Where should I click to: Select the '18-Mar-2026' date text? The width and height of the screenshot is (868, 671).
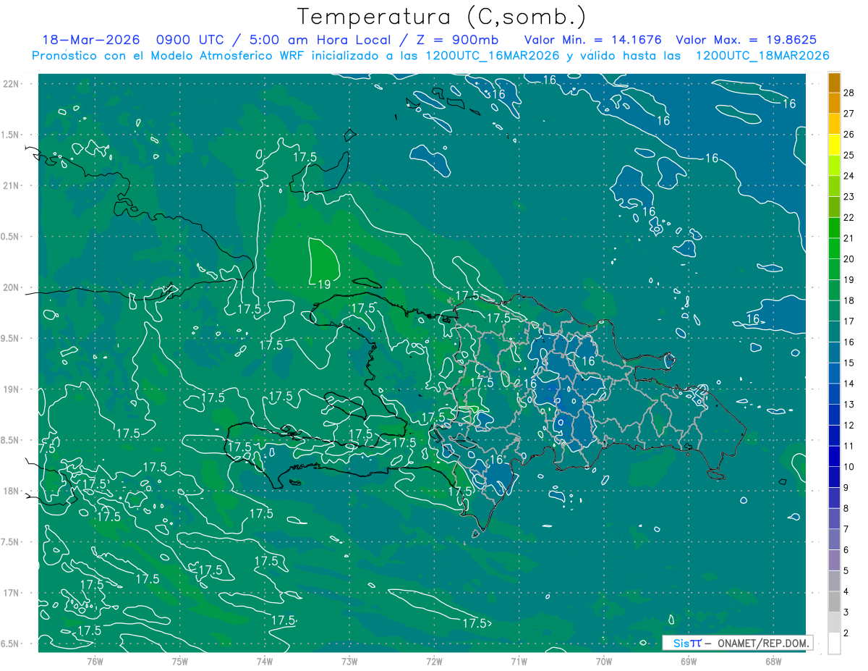click(x=90, y=40)
